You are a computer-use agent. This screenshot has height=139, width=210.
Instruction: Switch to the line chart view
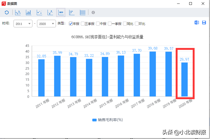(18, 12)
